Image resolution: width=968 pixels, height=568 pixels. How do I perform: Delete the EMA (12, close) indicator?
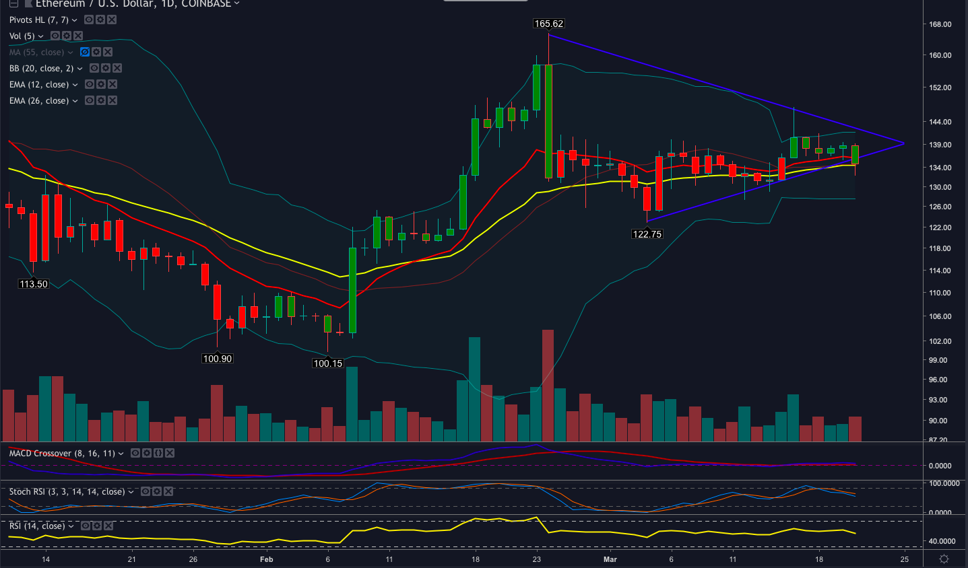112,85
